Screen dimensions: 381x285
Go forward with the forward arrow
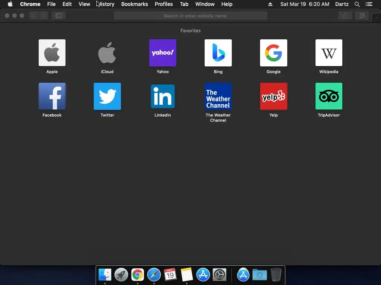[43, 16]
